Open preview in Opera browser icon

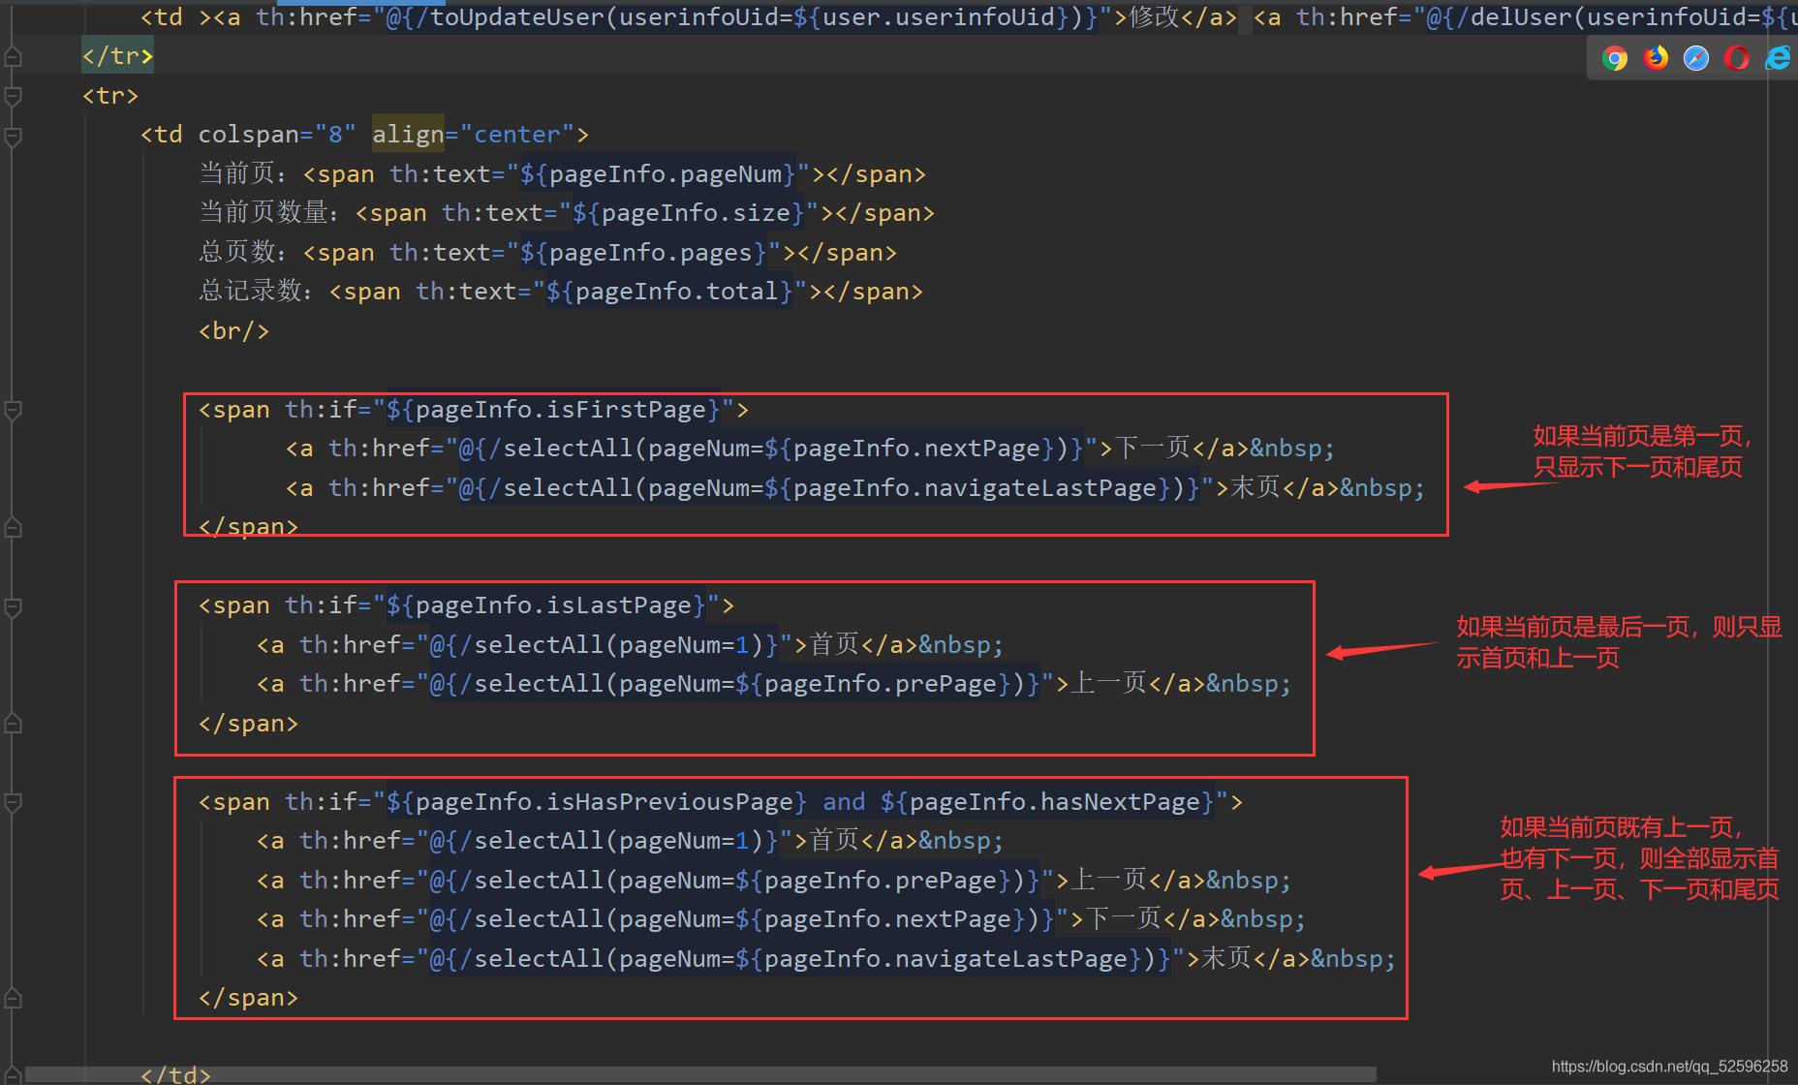point(1737,58)
